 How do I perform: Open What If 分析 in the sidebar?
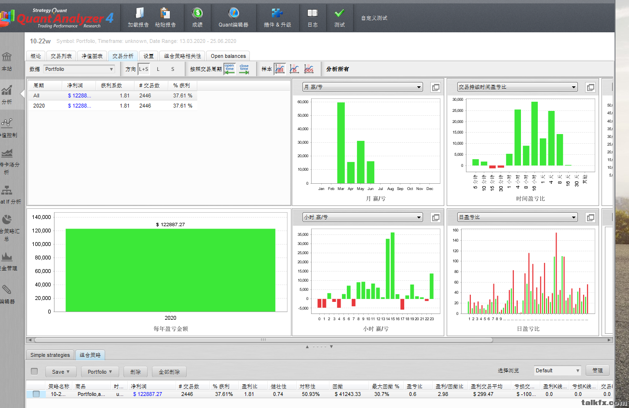tap(9, 194)
